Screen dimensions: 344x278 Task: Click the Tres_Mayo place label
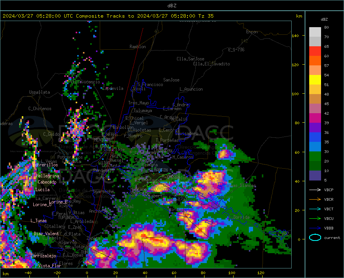138,103
